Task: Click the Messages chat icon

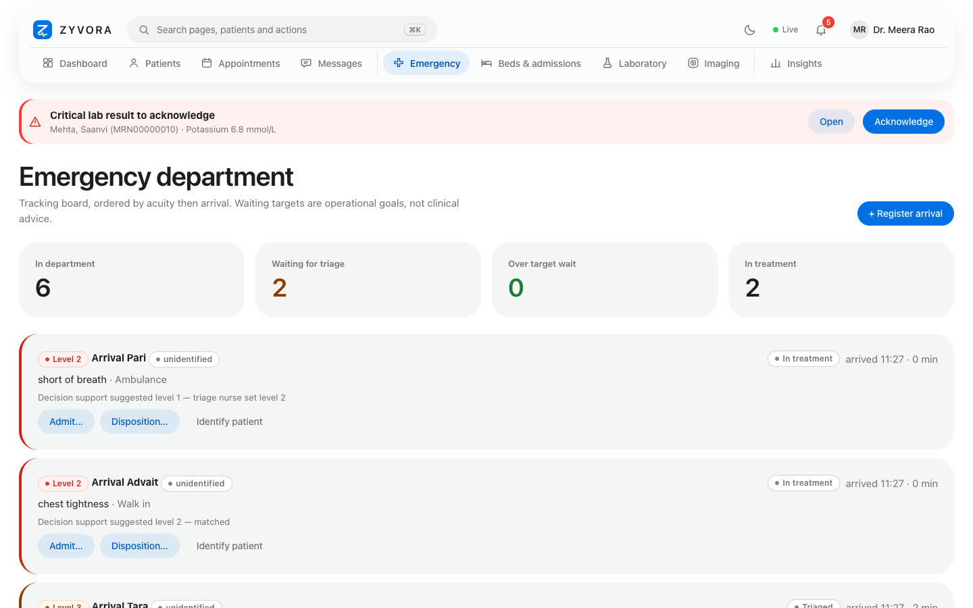Action: pyautogui.click(x=306, y=63)
